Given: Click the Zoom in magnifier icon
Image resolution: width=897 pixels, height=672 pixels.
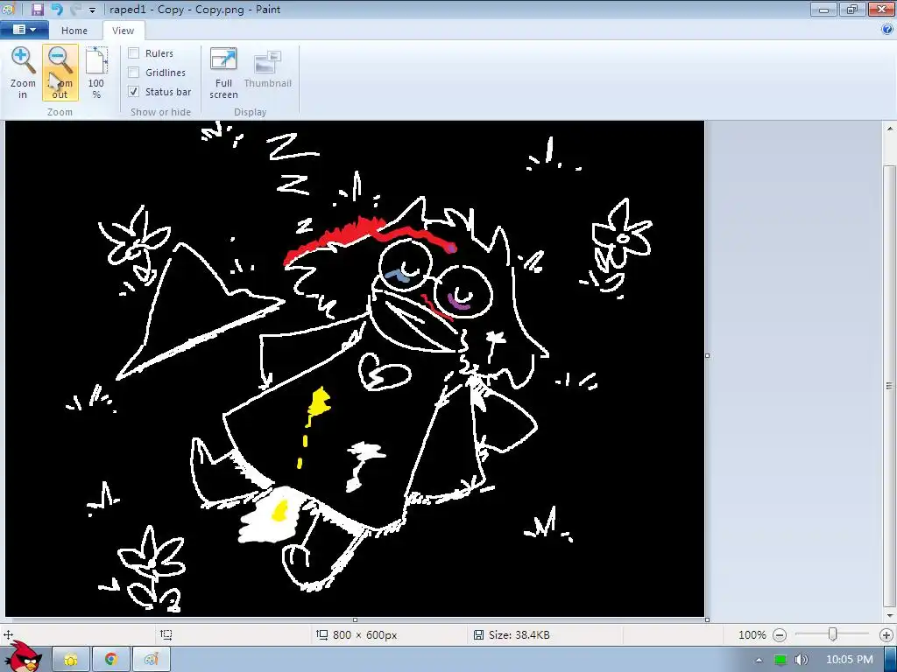Looking at the screenshot, I should tap(23, 60).
